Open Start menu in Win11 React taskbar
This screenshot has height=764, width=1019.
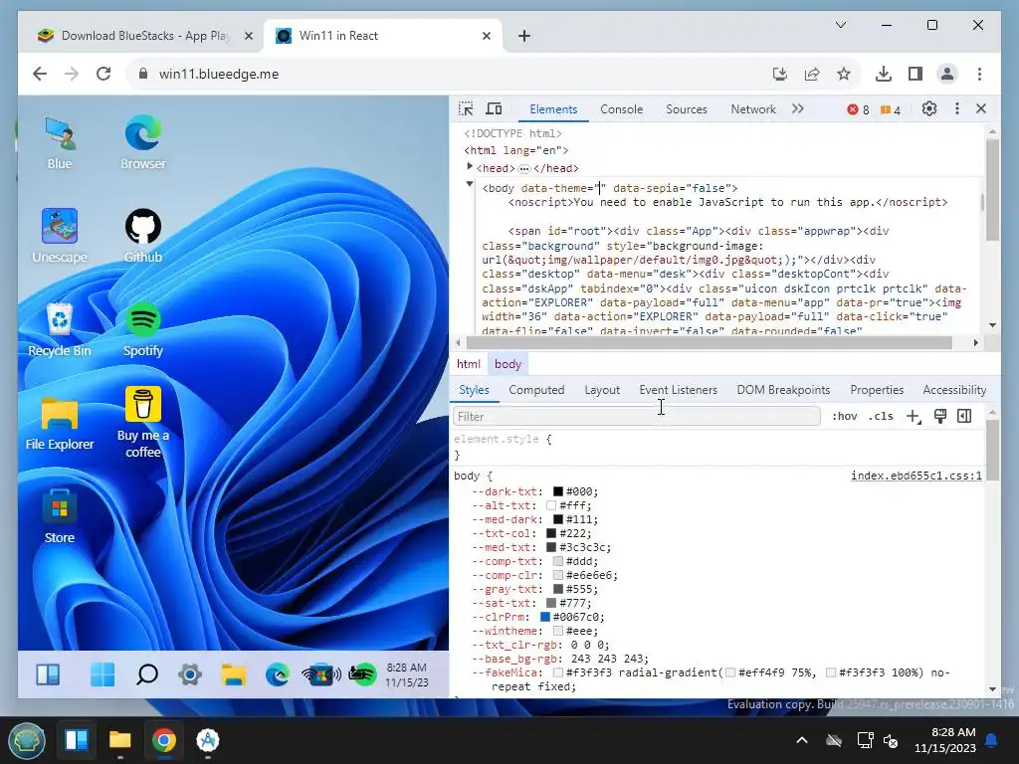click(x=102, y=674)
